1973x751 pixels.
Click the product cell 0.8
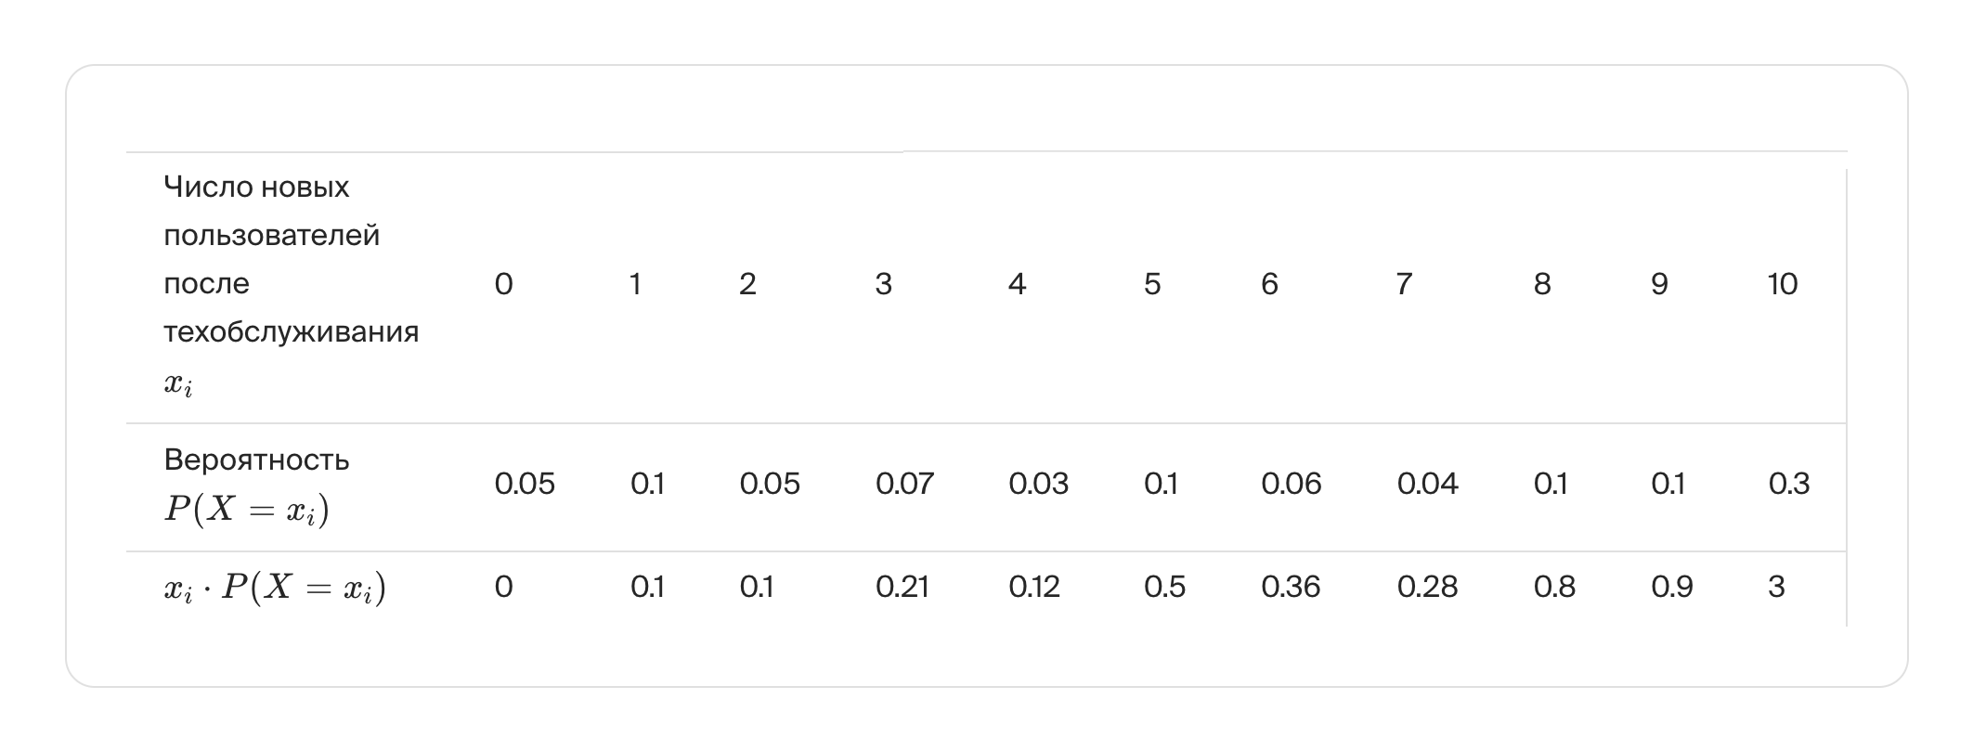tap(1554, 587)
